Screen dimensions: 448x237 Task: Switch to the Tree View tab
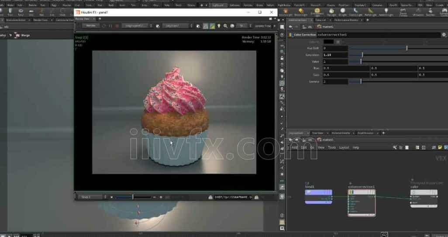click(x=317, y=133)
